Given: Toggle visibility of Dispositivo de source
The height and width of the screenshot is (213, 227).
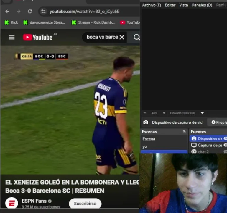Looking at the screenshot, I should click(225, 138).
